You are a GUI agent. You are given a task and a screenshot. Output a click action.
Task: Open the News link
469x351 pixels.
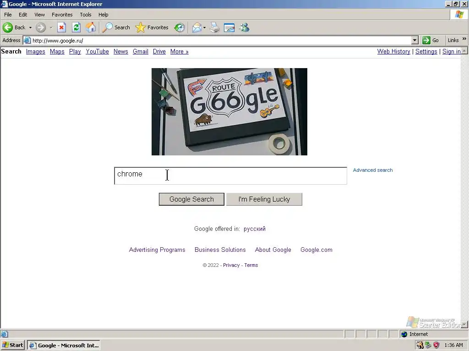click(121, 51)
